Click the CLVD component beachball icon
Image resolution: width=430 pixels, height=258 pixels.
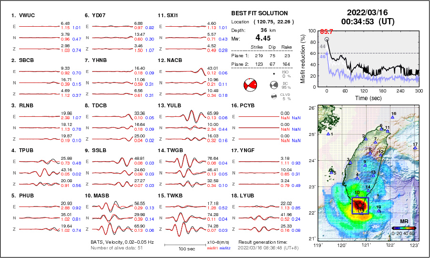point(274,97)
